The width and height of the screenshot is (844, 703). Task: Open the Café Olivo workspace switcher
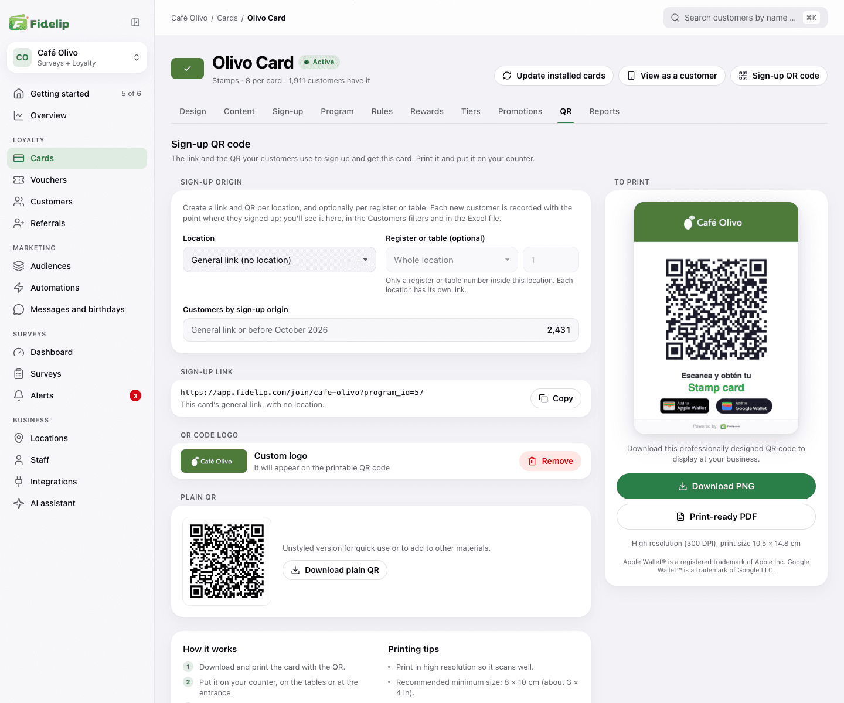(77, 57)
